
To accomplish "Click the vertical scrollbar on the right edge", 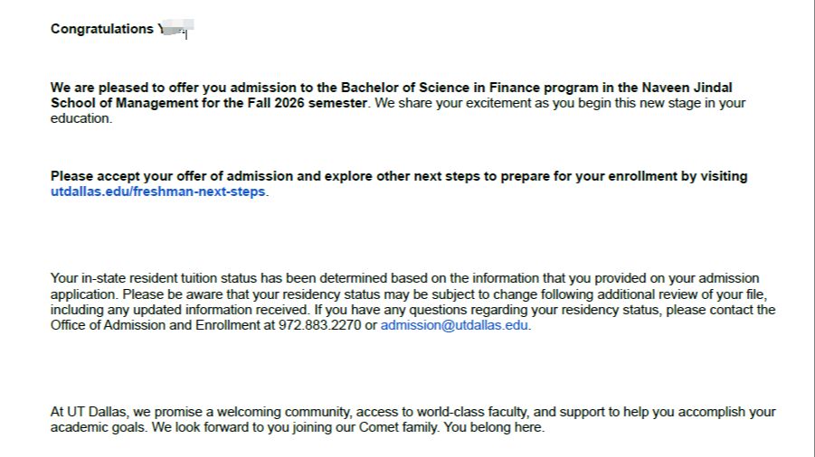I will pyautogui.click(x=811, y=228).
